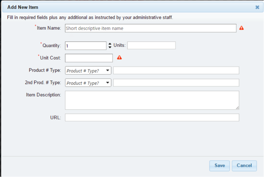Click the URL input field

point(152,117)
